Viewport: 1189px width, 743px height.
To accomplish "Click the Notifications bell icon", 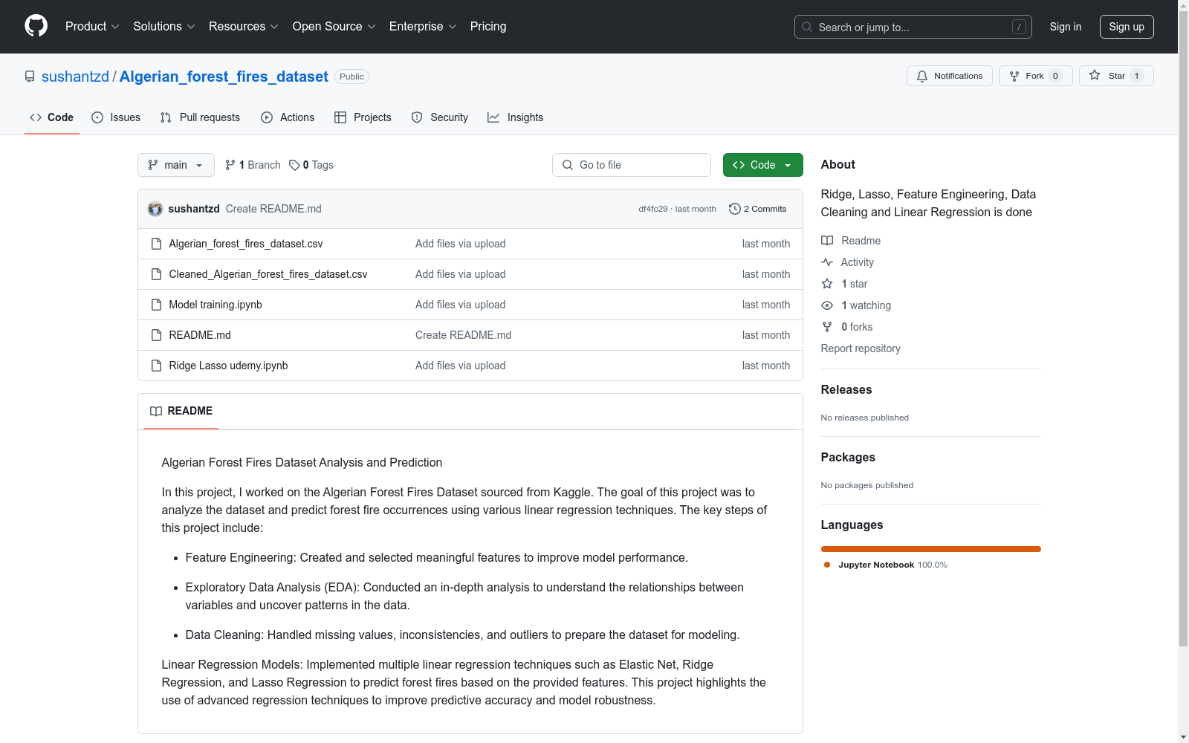I will (x=922, y=76).
